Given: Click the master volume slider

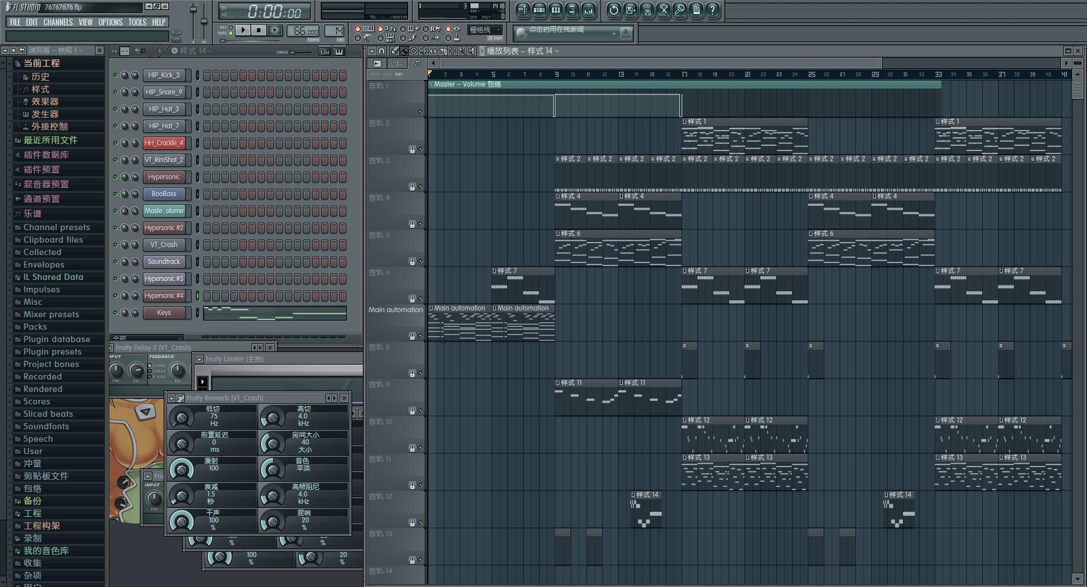Looking at the screenshot, I should coord(193,21).
